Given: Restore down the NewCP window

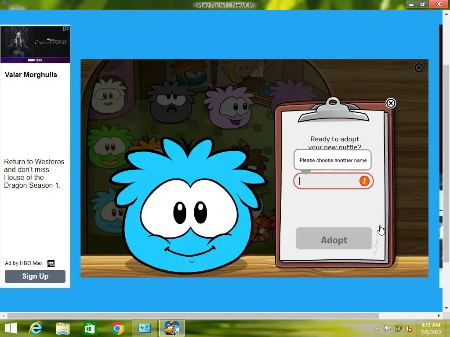Looking at the screenshot, I should 423,4.
